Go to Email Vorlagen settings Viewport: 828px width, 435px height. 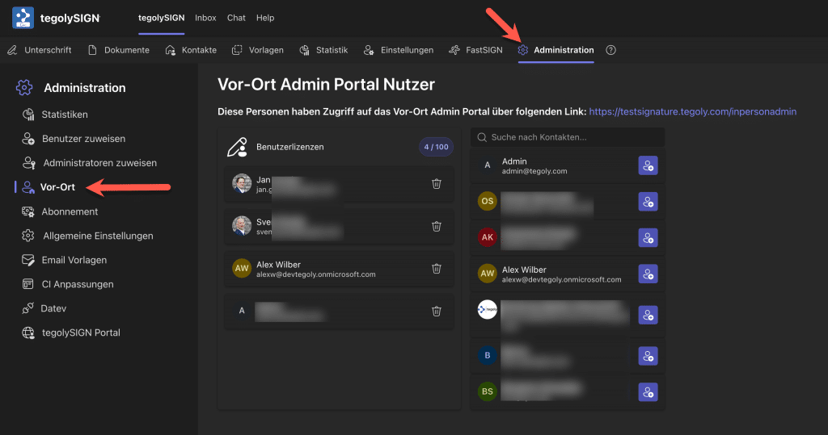(74, 260)
